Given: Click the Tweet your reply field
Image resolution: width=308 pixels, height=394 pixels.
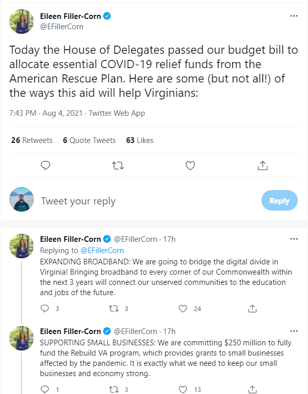Looking at the screenshot, I should pyautogui.click(x=143, y=201).
